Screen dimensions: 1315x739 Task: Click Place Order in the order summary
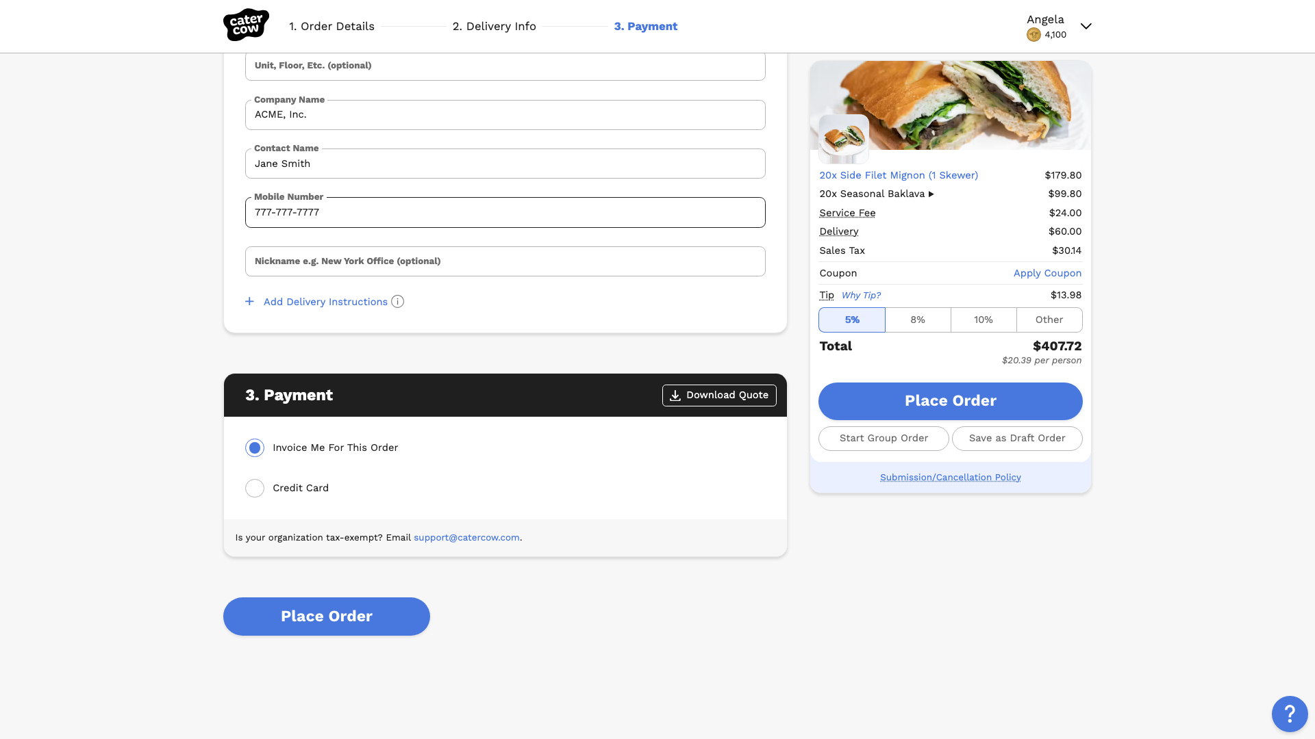tap(951, 401)
